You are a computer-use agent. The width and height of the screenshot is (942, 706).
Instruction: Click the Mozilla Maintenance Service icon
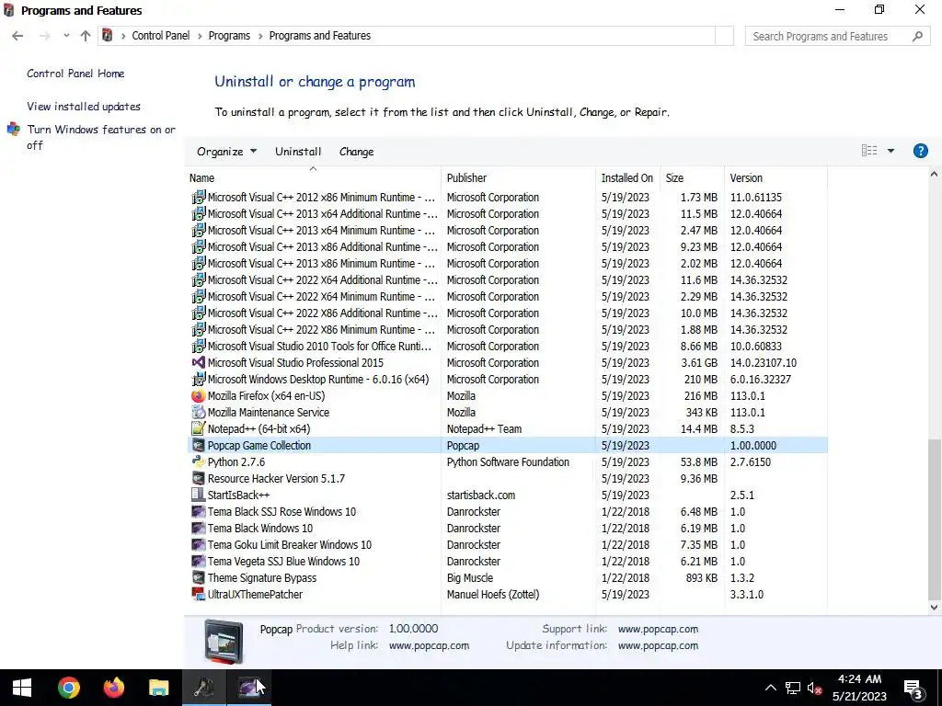199,413
